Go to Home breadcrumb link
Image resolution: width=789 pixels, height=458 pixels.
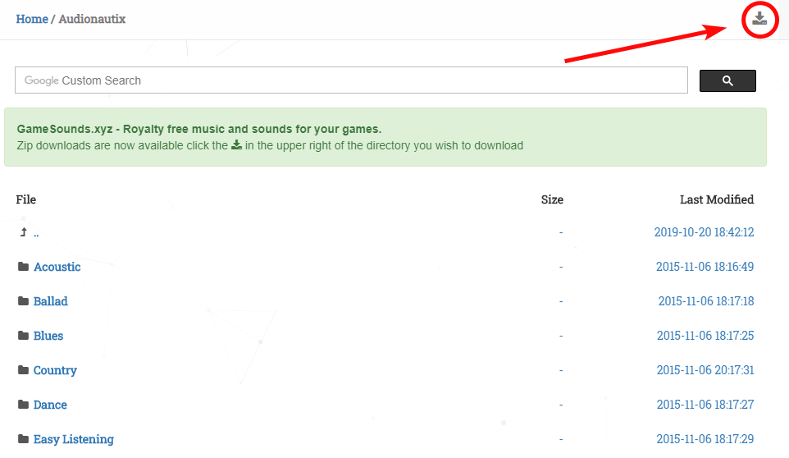coord(32,19)
